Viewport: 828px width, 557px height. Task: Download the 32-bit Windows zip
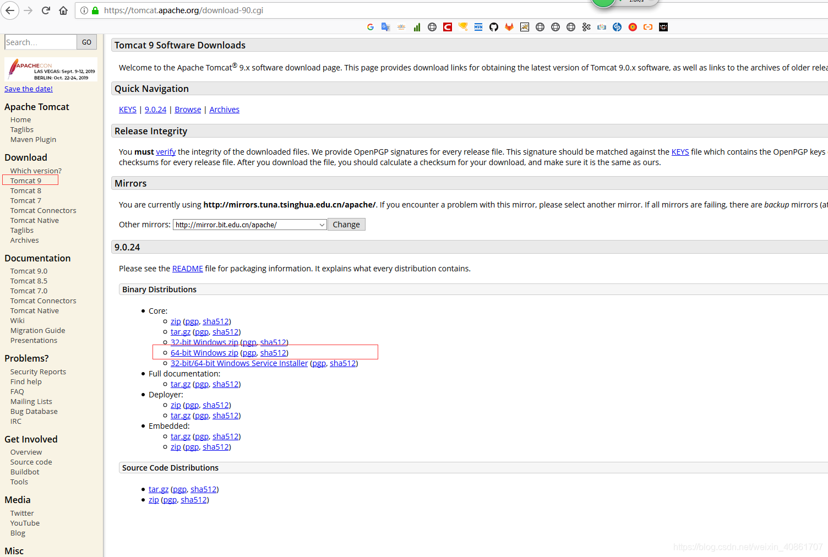204,342
